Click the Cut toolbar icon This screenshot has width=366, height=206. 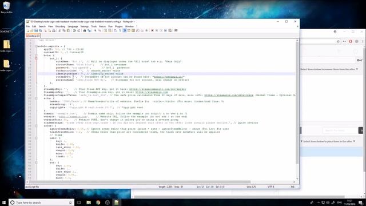59,30
